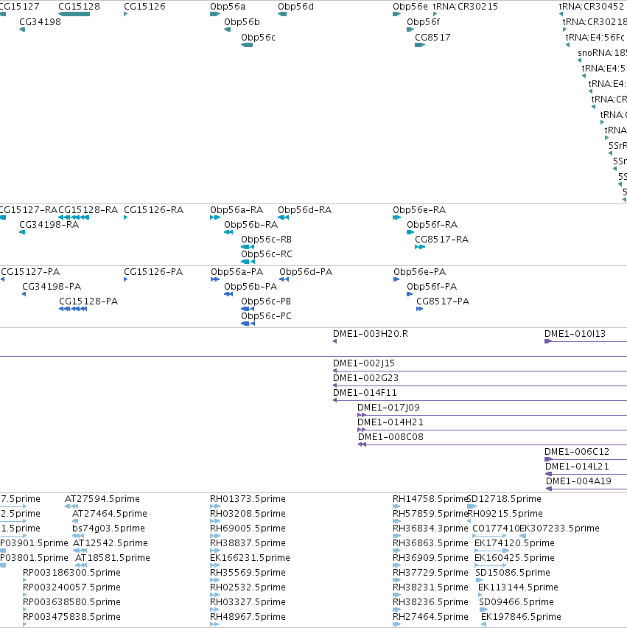Click EST RH36834.3prime

(x=397, y=537)
